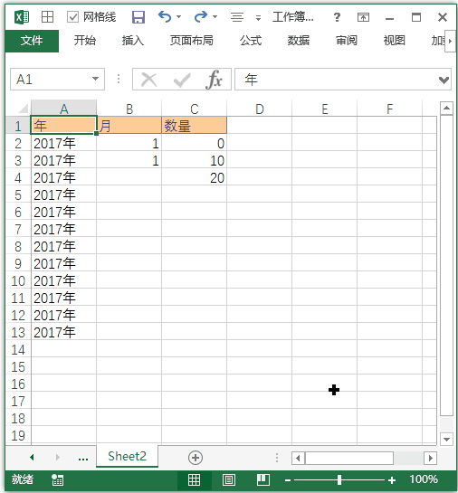This screenshot has height=493, width=458.
Task: Select cell C4 containing 20
Action: [x=195, y=177]
